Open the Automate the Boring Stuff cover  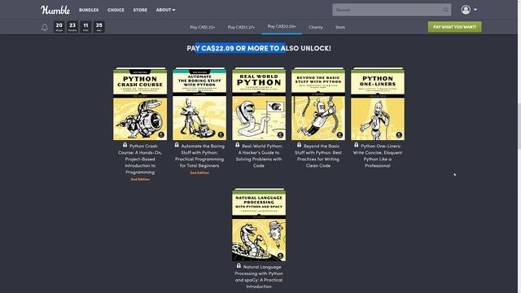click(x=199, y=103)
